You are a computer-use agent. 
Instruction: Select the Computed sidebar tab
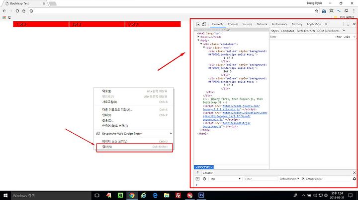[287, 31]
